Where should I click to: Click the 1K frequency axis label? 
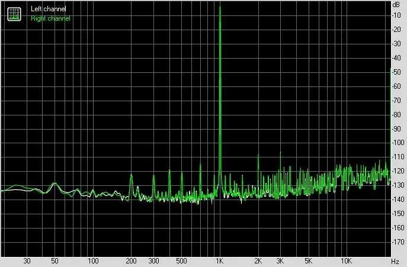pyautogui.click(x=219, y=260)
